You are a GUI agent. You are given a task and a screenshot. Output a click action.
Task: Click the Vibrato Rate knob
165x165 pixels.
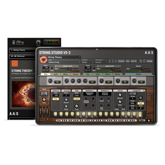[120, 102]
